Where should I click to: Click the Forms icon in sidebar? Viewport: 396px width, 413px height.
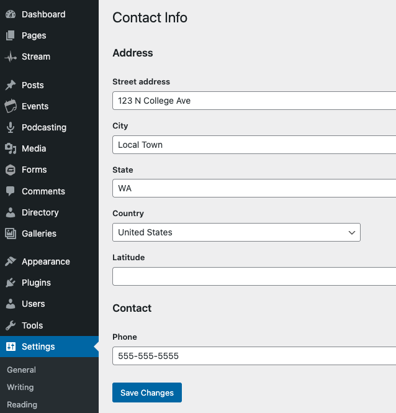[11, 170]
